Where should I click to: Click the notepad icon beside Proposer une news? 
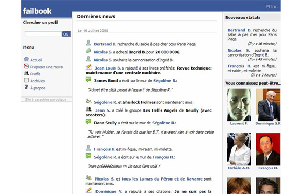pyautogui.click(x=26, y=66)
